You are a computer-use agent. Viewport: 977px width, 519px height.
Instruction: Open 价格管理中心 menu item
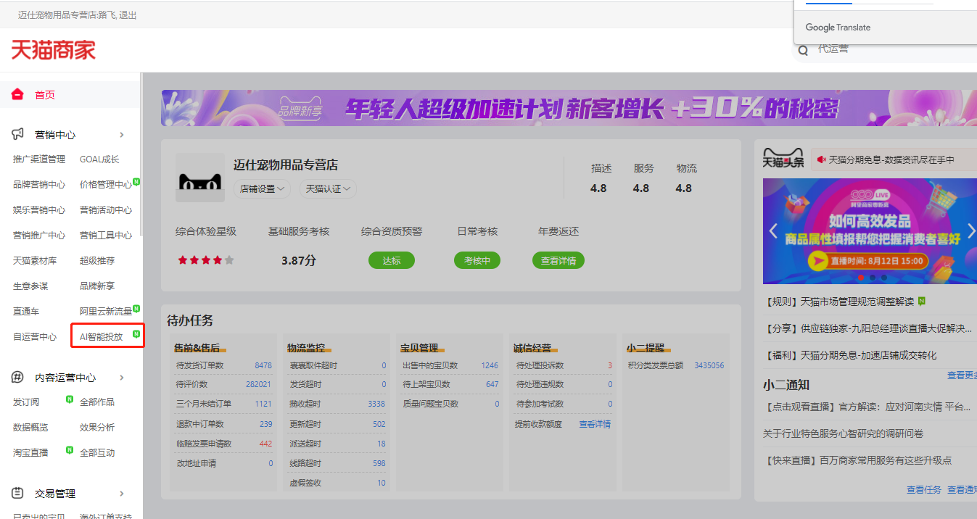106,185
